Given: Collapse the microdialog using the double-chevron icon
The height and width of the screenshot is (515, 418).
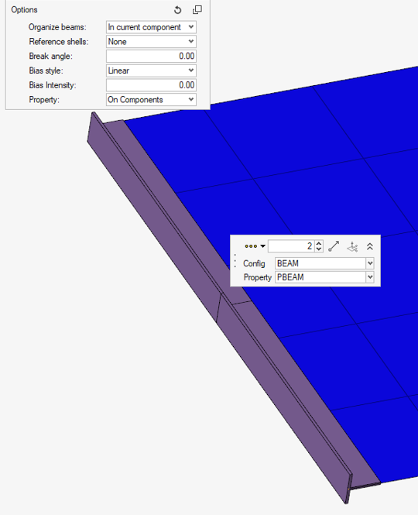Looking at the screenshot, I should tap(370, 246).
